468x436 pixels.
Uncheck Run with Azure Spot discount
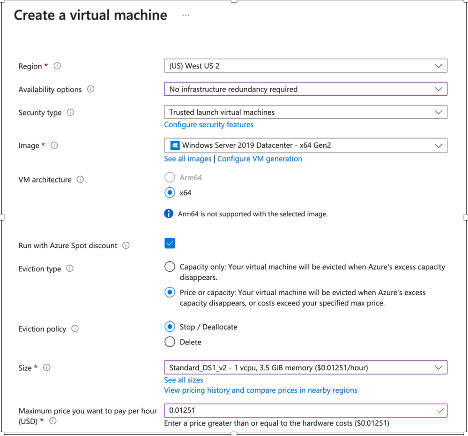point(170,244)
